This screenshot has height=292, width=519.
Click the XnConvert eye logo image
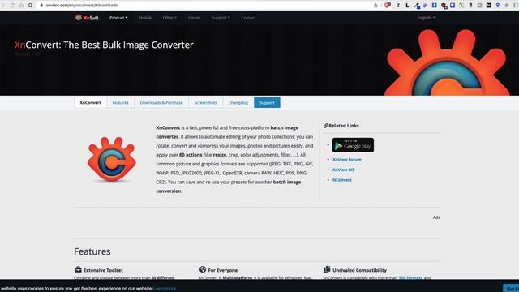(x=112, y=159)
